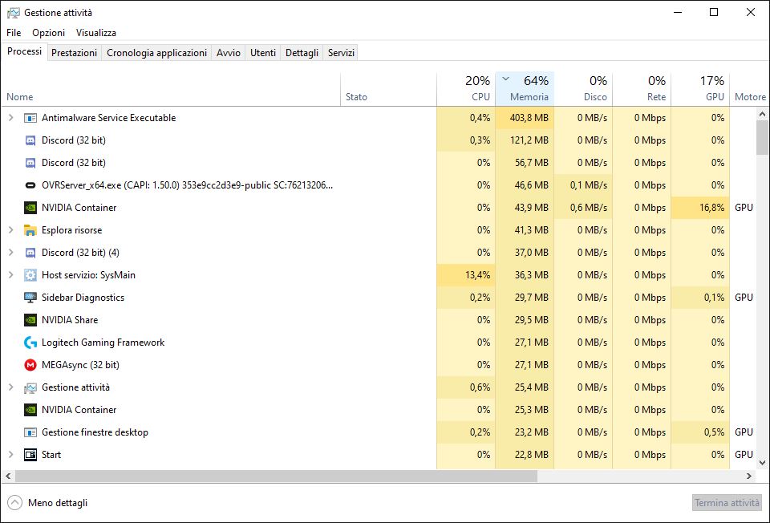Click the Task Manager title bar icon

point(14,13)
